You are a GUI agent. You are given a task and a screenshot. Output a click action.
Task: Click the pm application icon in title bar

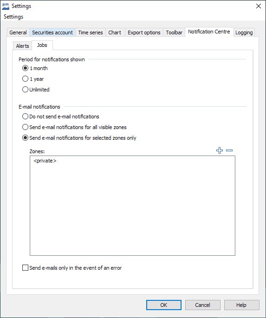click(x=6, y=6)
